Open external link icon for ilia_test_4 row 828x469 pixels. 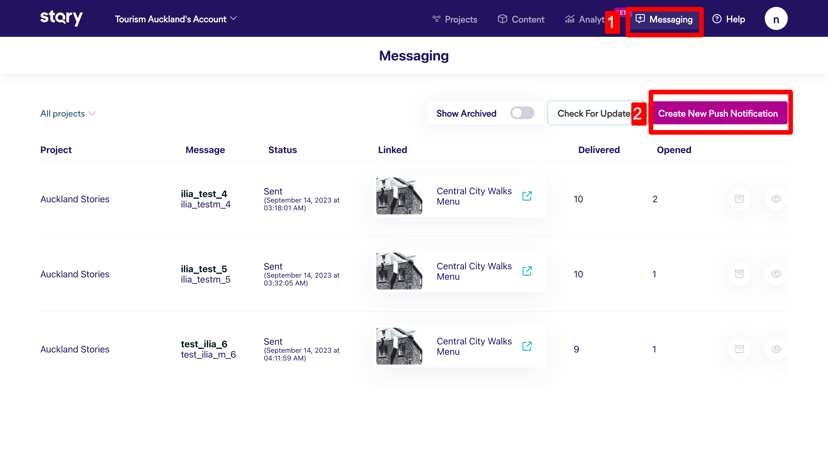point(527,196)
